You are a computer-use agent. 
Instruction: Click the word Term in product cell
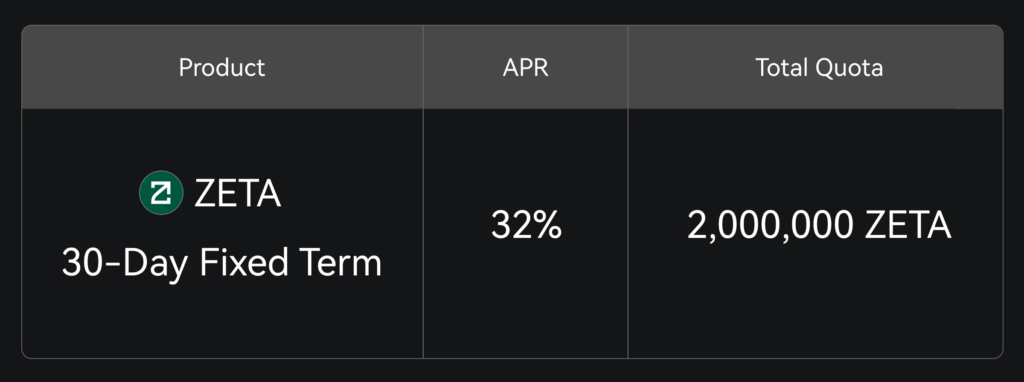point(340,263)
